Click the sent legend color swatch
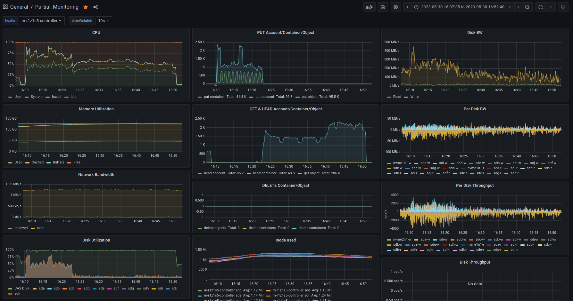This screenshot has width=573, height=301. (x=33, y=228)
